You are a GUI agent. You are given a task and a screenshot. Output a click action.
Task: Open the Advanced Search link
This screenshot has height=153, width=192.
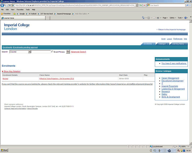78,52
